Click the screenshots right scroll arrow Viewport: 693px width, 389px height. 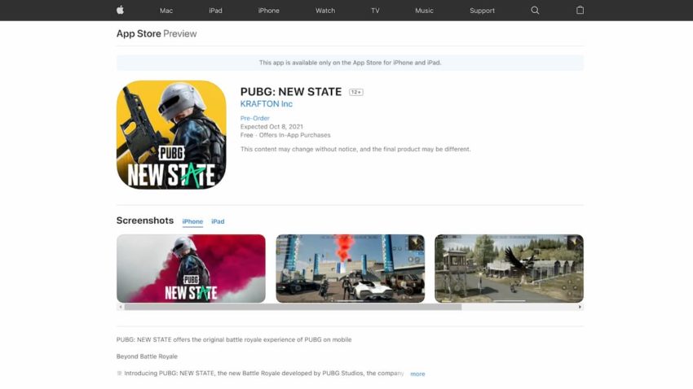coord(580,307)
